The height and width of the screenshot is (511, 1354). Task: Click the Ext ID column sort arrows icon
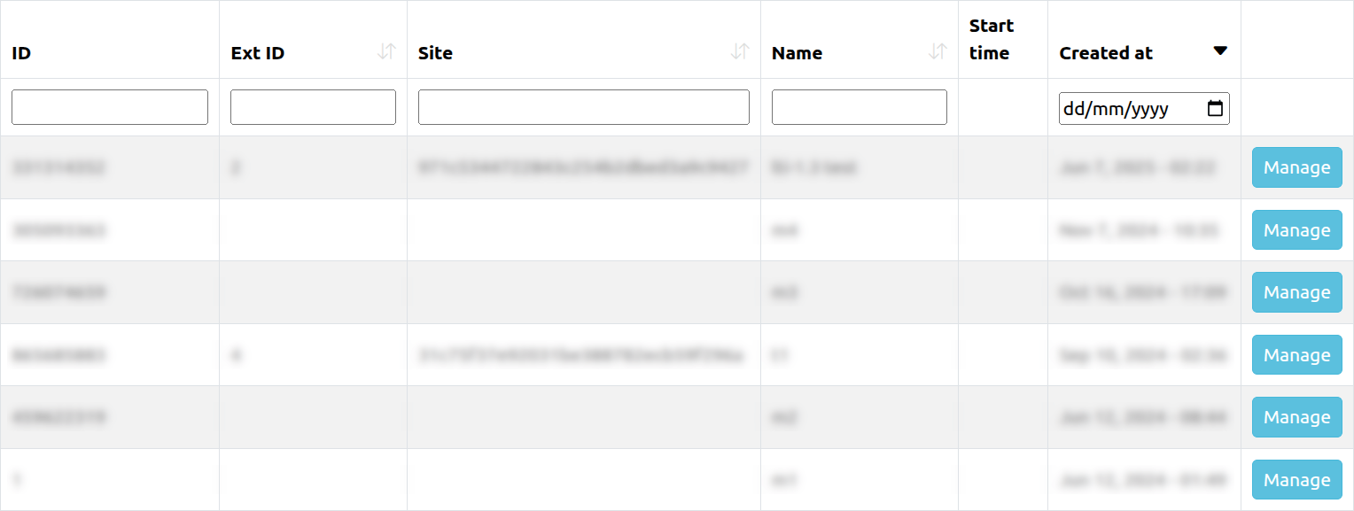click(385, 52)
